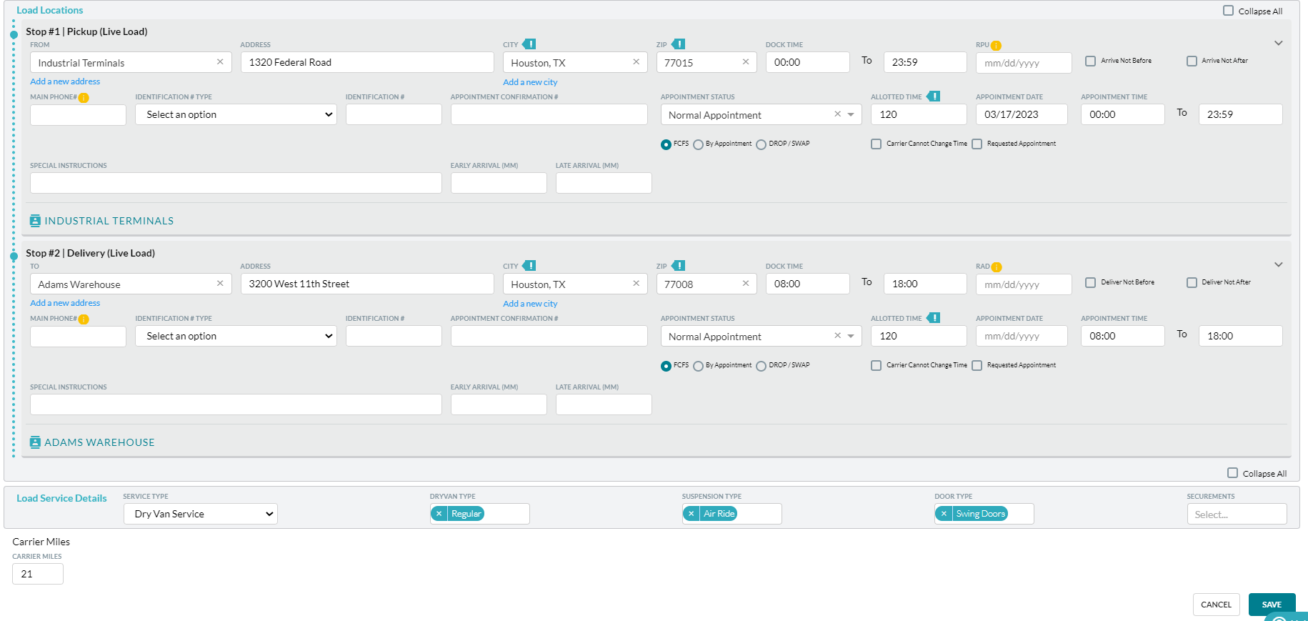Screen dimensions: 1308x621
Task: Open Identification # Type dropdown in Stop #1
Action: tap(236, 115)
